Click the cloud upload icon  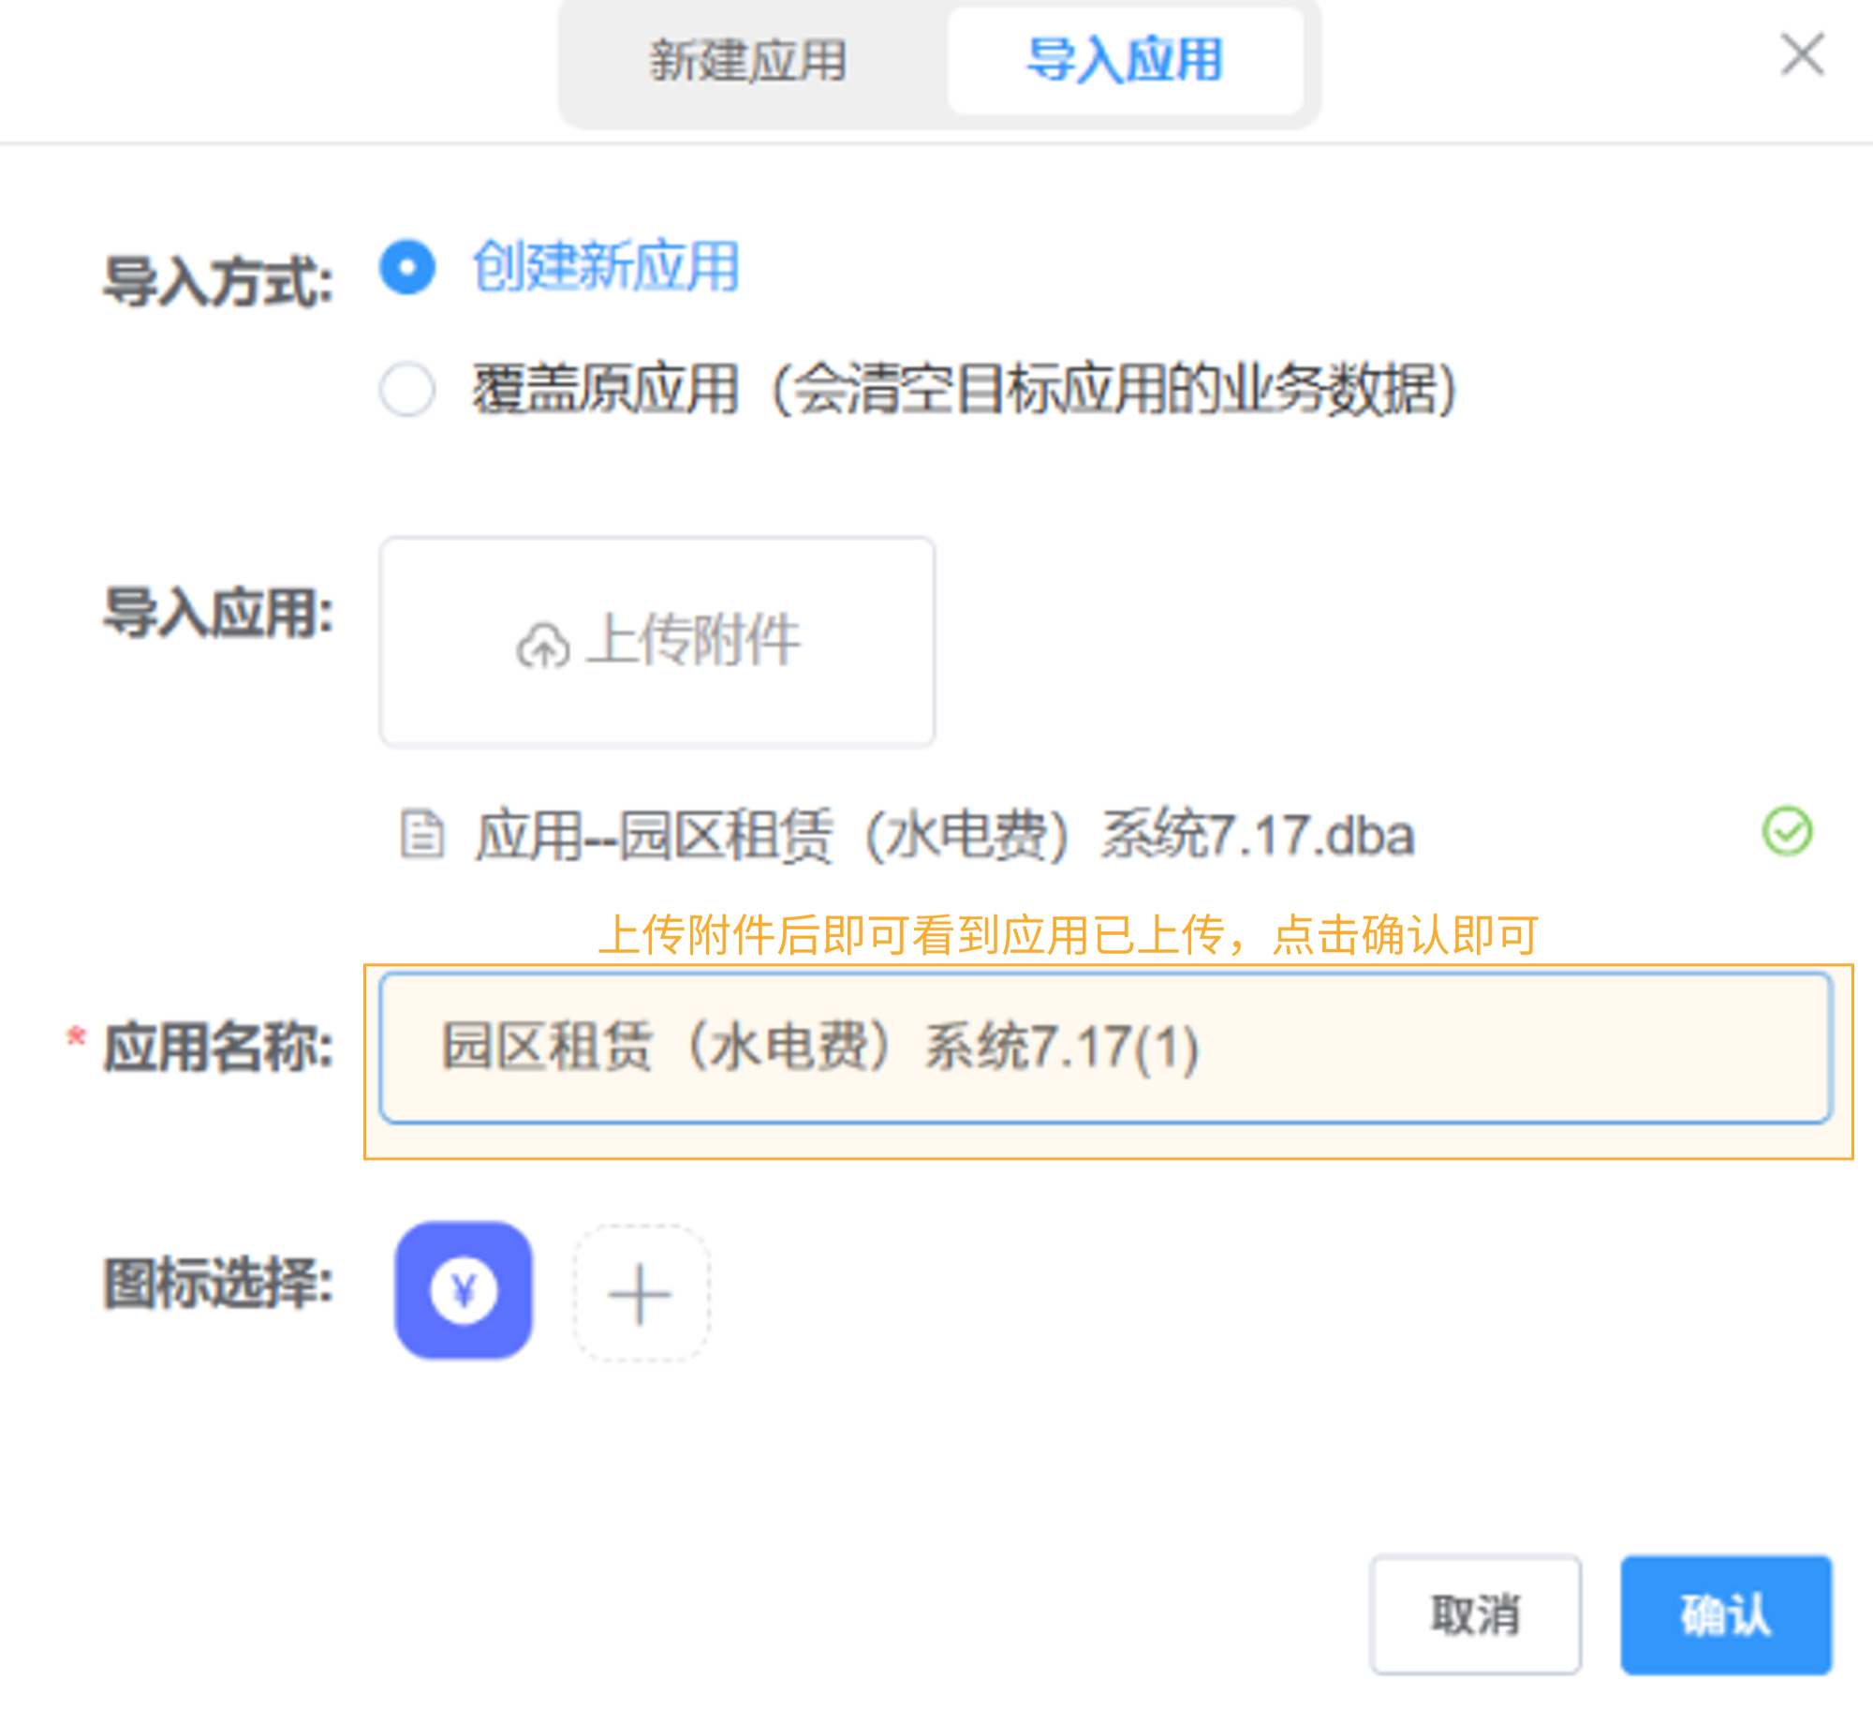coord(542,646)
